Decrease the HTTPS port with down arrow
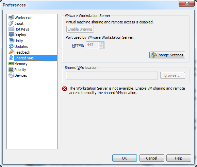The image size is (197, 167). pyautogui.click(x=101, y=47)
